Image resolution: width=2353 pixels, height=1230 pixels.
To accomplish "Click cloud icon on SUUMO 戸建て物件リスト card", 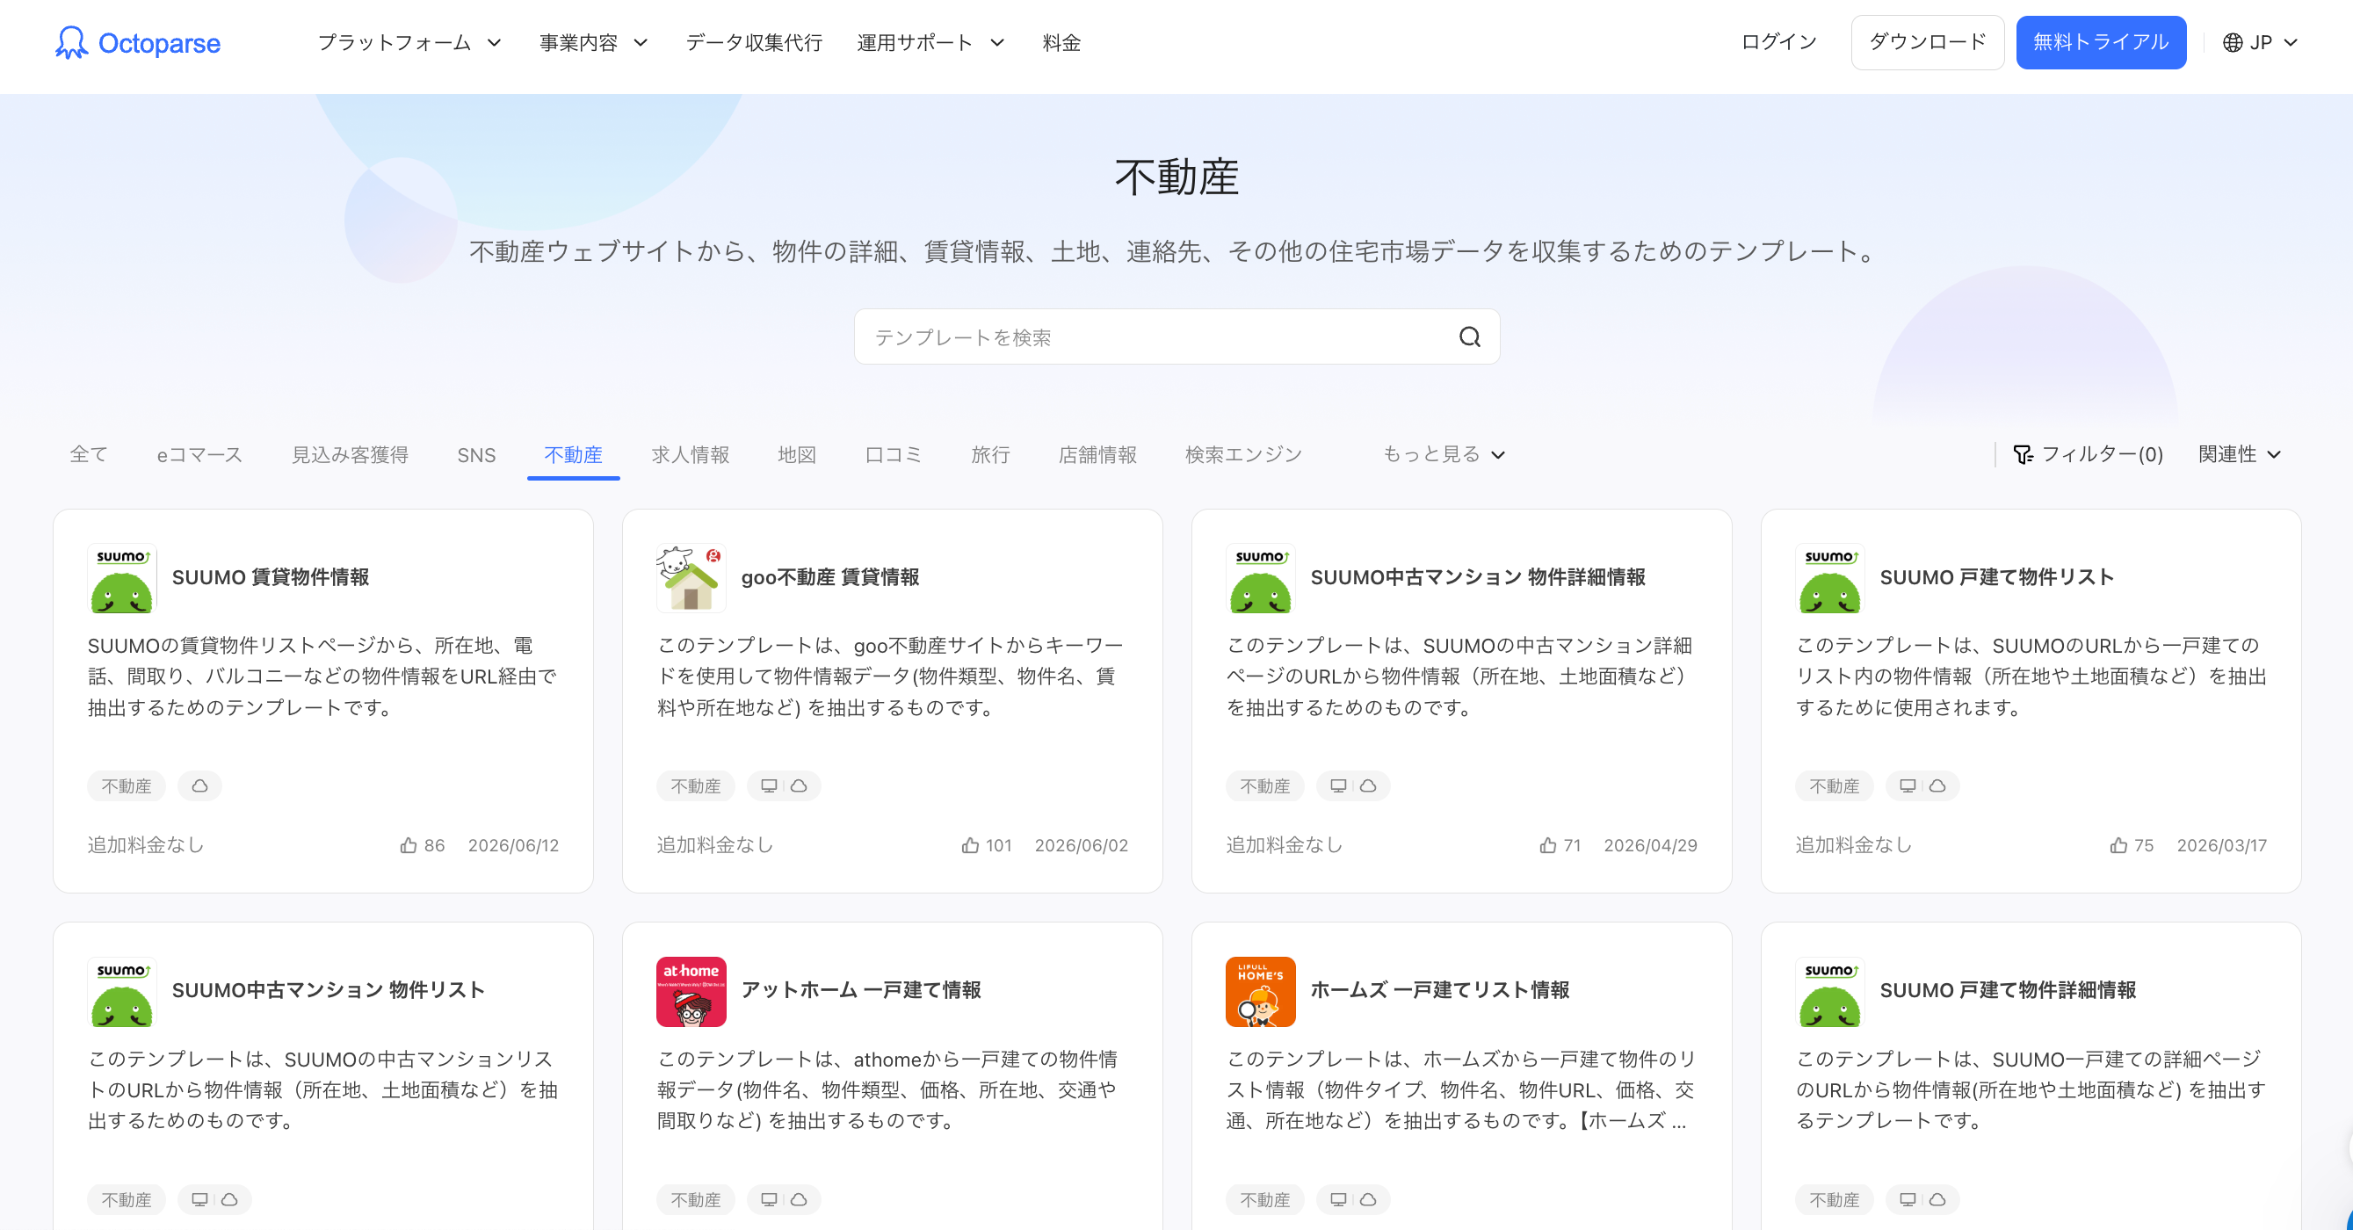I will pos(1937,786).
